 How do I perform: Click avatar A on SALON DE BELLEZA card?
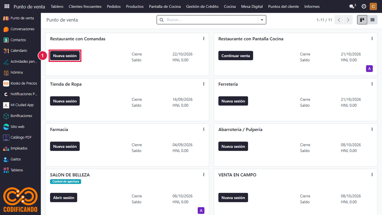point(201,211)
